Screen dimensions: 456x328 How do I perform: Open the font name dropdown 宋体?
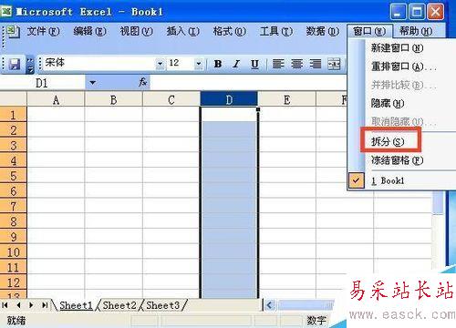(x=160, y=64)
